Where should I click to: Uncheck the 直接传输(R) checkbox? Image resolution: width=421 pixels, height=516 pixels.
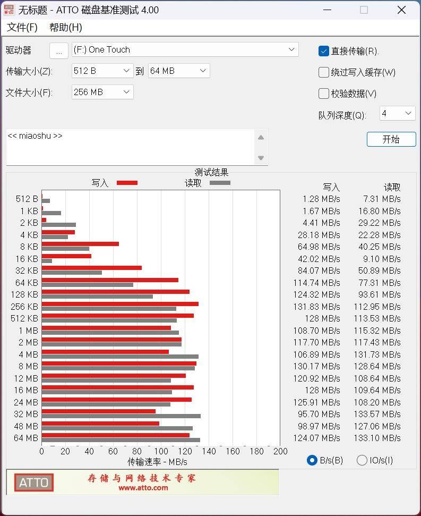click(324, 51)
